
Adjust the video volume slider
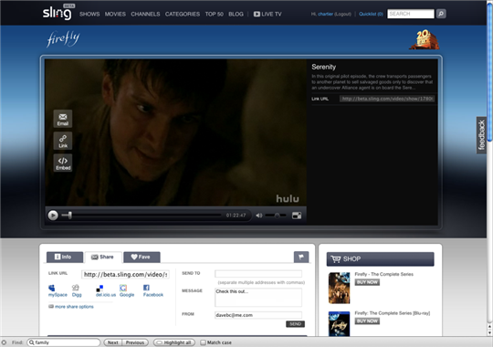point(276,216)
